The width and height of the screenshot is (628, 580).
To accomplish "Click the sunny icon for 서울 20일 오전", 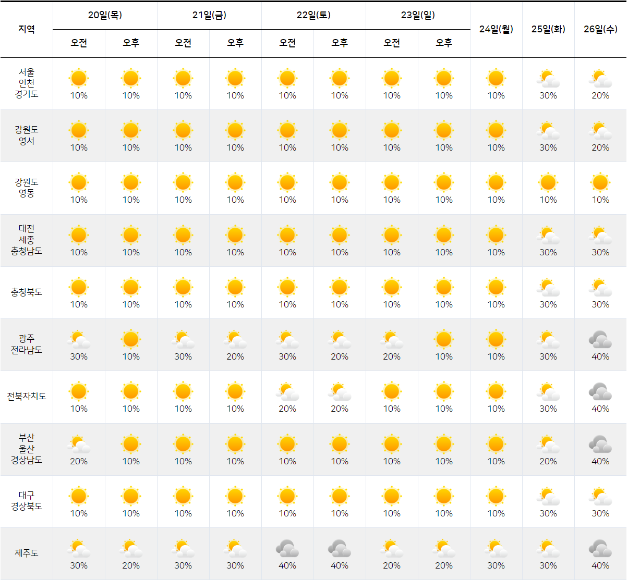I will [x=79, y=78].
